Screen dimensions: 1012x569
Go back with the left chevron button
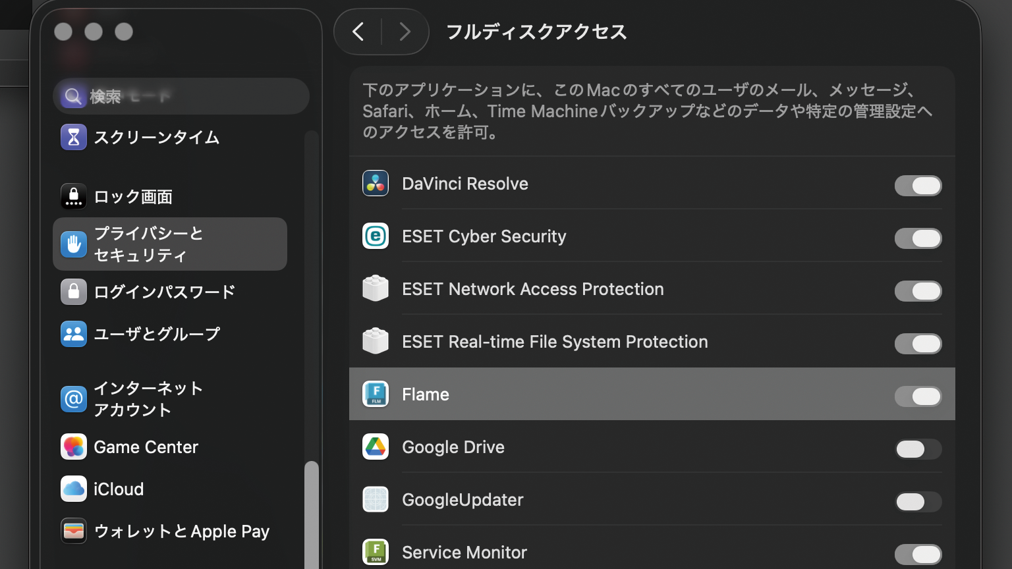(358, 32)
